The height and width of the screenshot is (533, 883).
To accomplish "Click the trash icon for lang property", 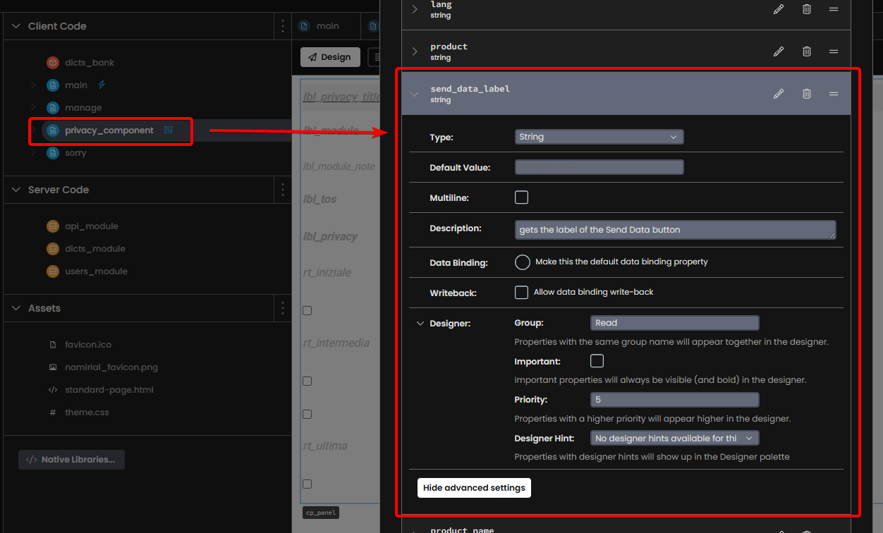I will click(x=807, y=9).
